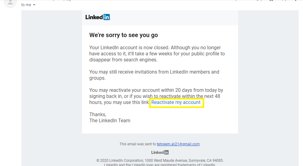
Task: Click the "within 20 days" reactivation paragraph
Action: click(x=156, y=96)
